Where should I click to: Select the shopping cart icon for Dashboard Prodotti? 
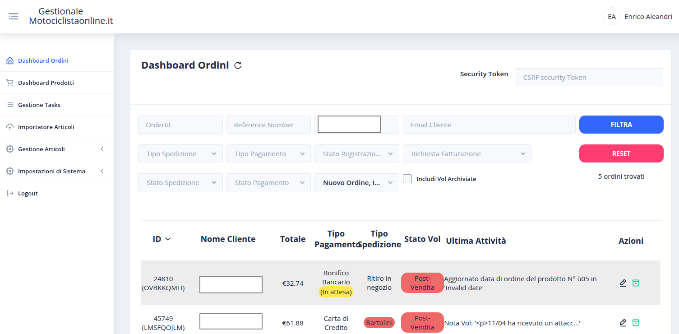click(9, 82)
